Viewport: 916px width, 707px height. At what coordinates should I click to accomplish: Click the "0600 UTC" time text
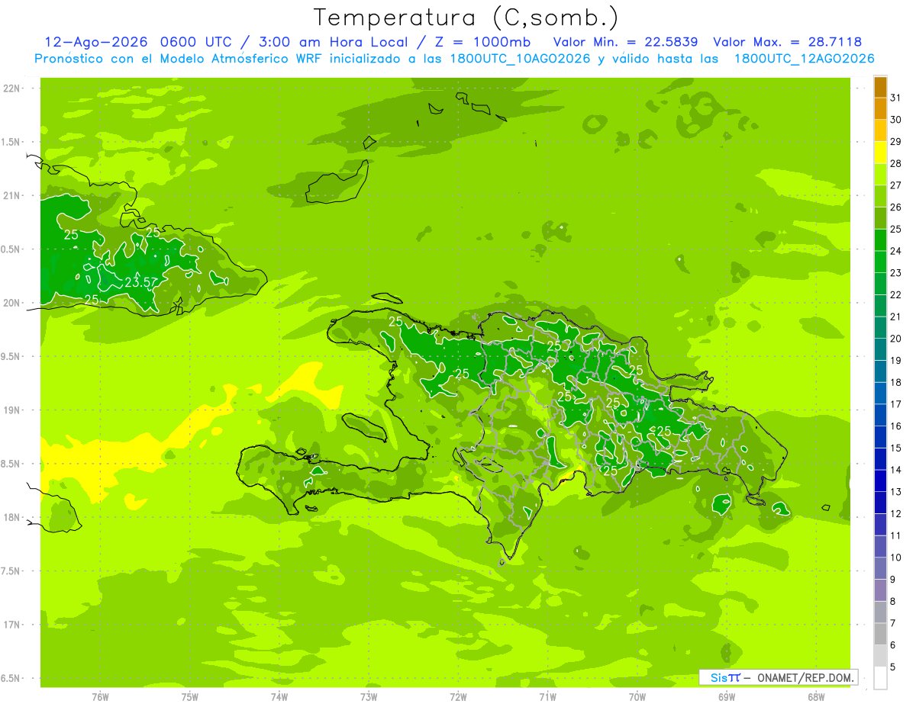click(x=197, y=42)
